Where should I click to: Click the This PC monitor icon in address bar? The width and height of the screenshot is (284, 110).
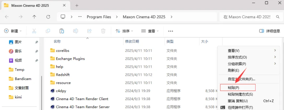(63, 17)
